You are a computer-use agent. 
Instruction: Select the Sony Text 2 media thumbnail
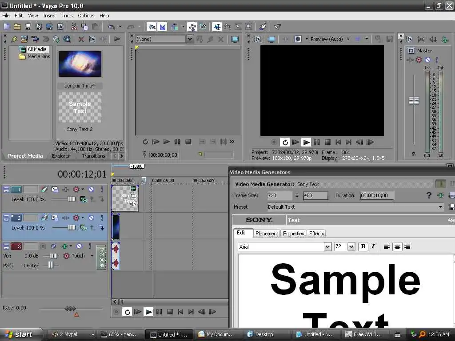pos(80,107)
